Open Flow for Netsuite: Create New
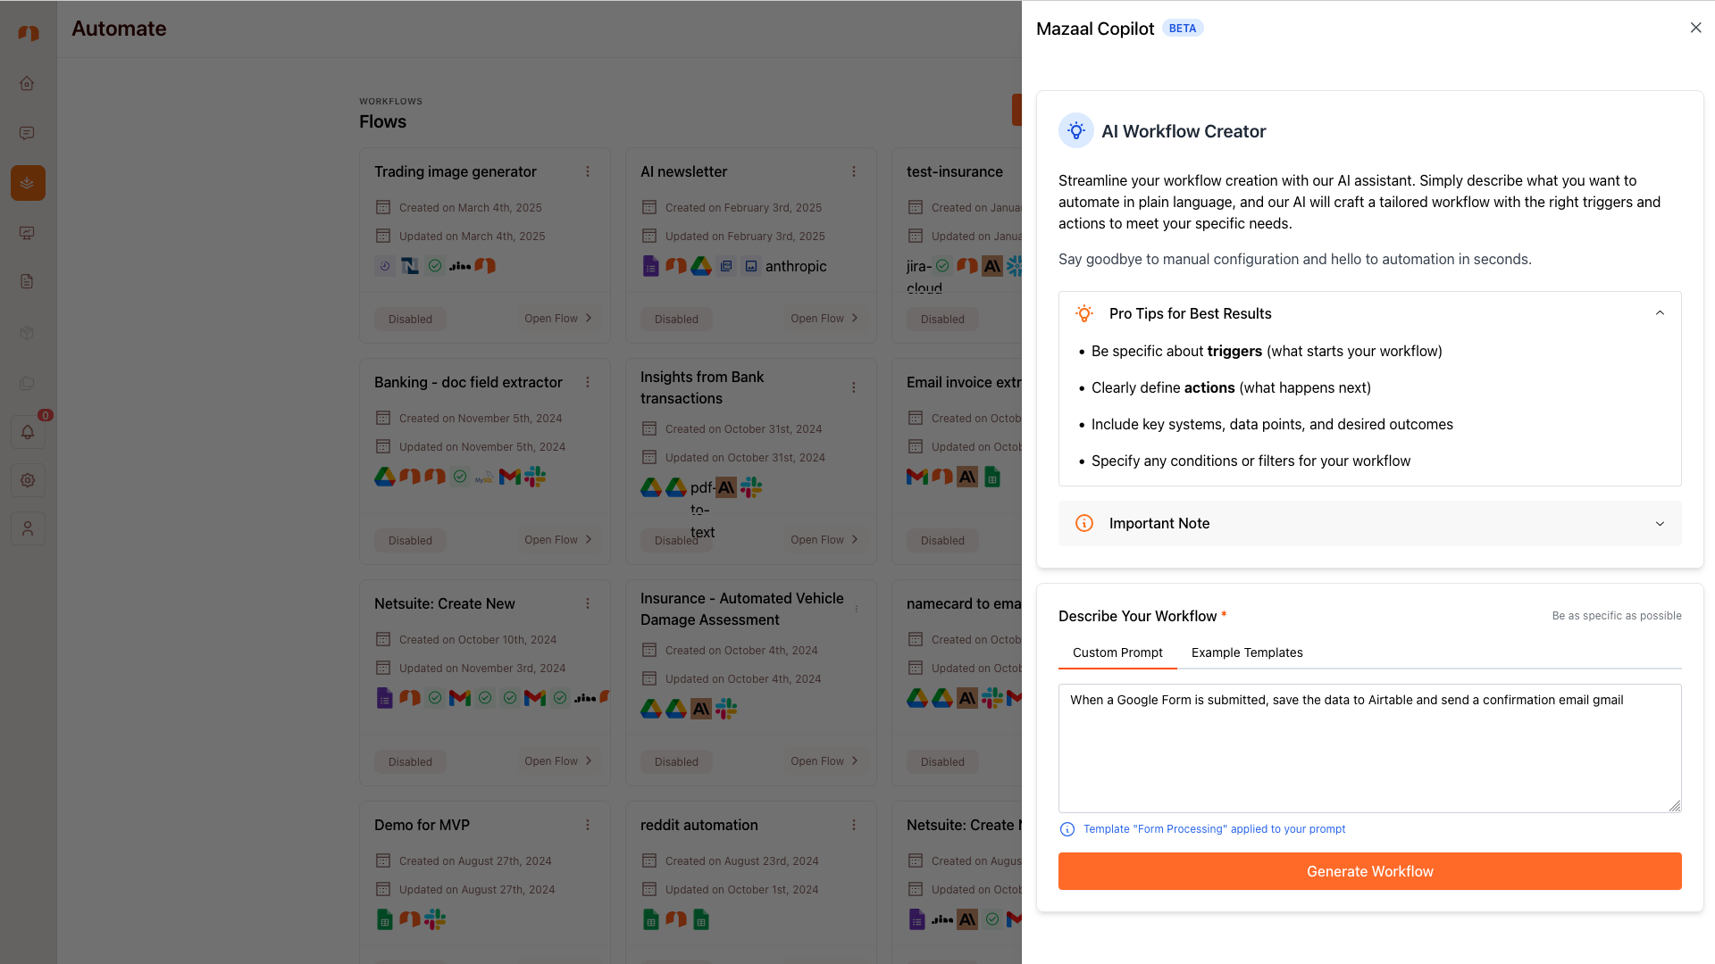Screen dimensions: 1715x964 point(558,761)
